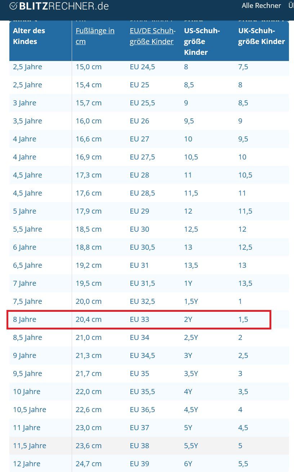The height and width of the screenshot is (472, 294).
Task: Click the Alter des Kindes column header
Action: [x=29, y=36]
